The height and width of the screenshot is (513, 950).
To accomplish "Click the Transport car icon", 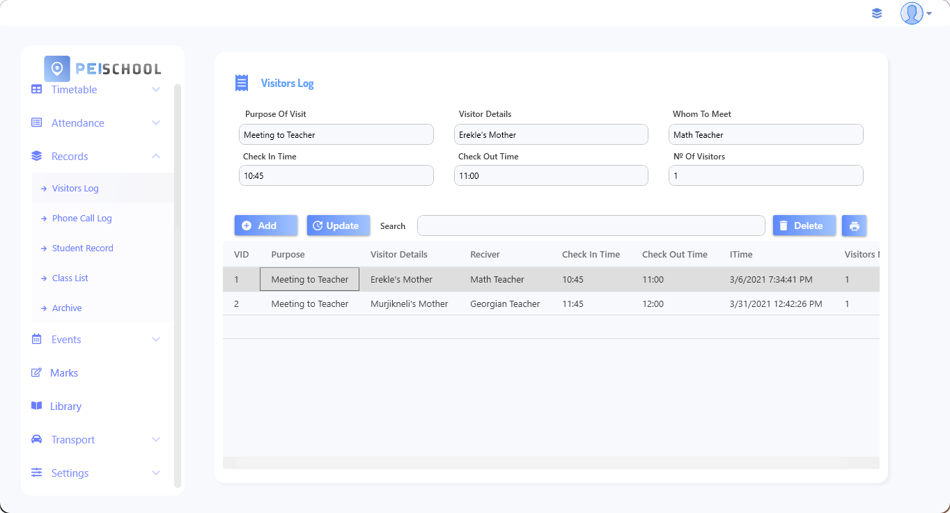I will pyautogui.click(x=37, y=439).
